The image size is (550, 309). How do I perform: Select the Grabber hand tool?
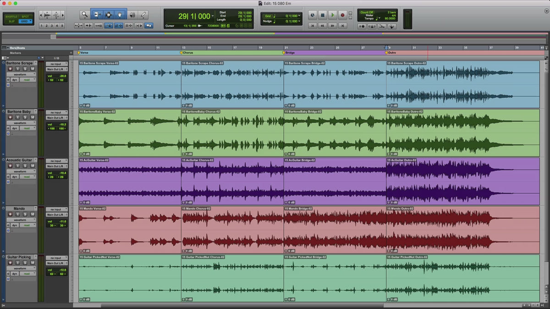click(120, 15)
